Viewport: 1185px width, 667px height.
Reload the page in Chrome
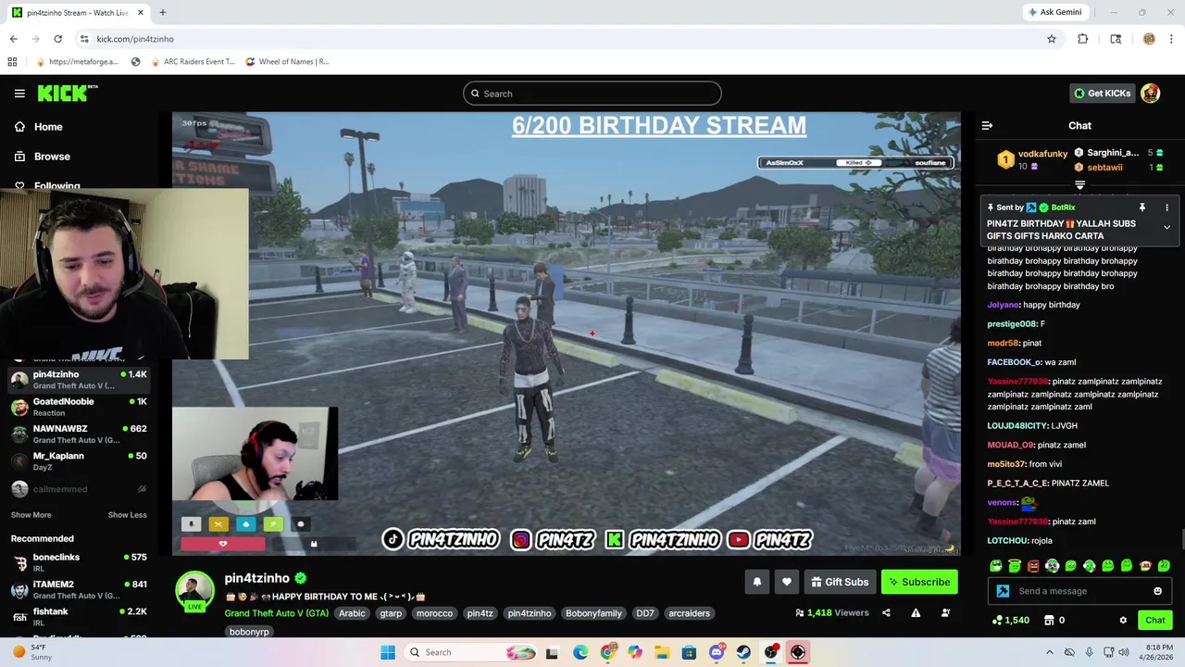click(57, 39)
